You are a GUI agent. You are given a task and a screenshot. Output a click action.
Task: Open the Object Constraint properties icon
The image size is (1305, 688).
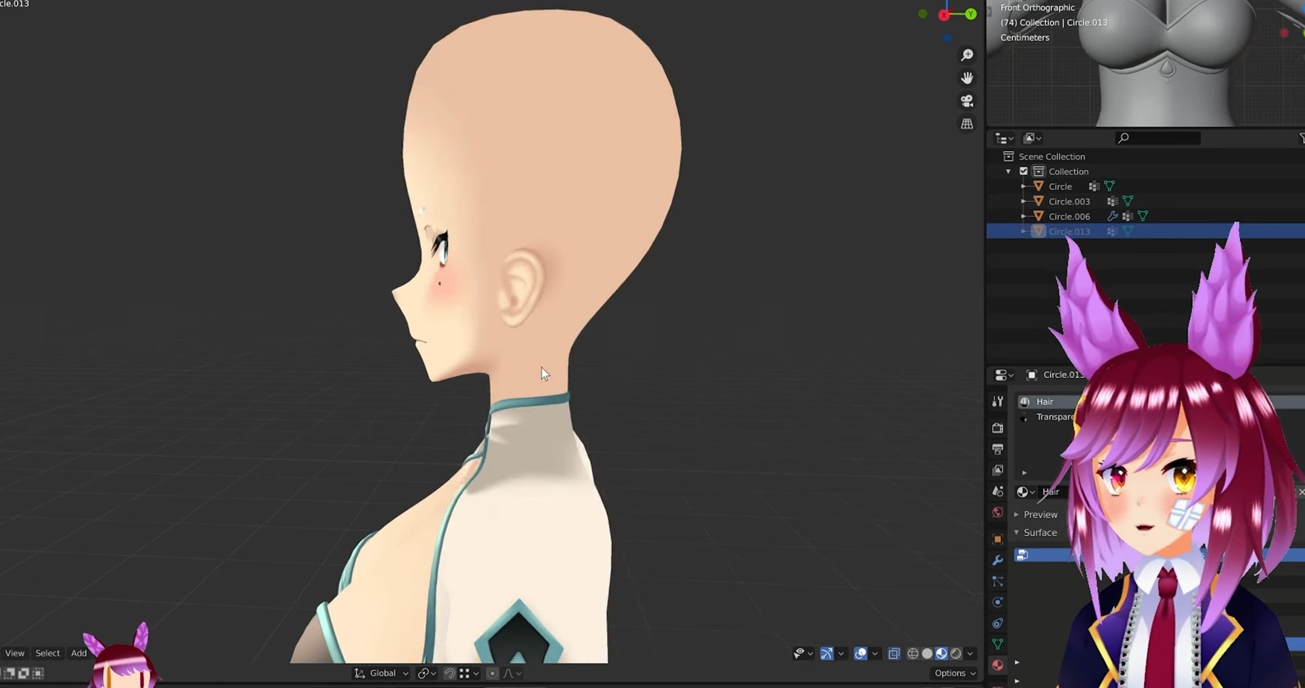[x=998, y=623]
